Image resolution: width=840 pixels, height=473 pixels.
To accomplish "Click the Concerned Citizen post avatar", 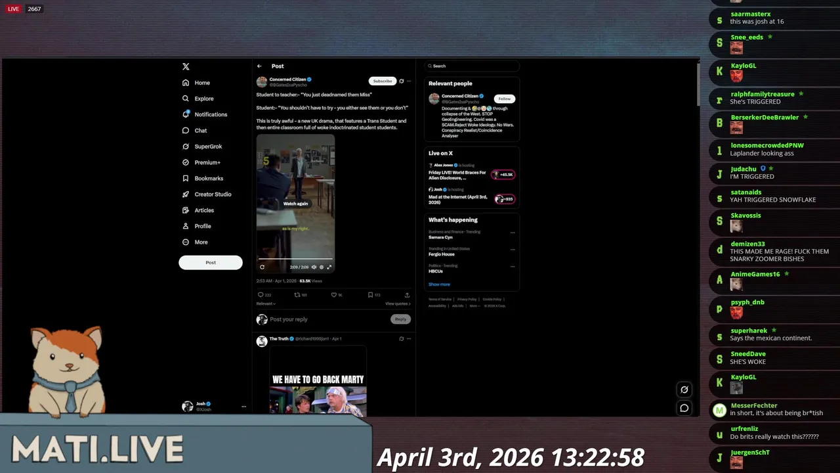I will (262, 82).
